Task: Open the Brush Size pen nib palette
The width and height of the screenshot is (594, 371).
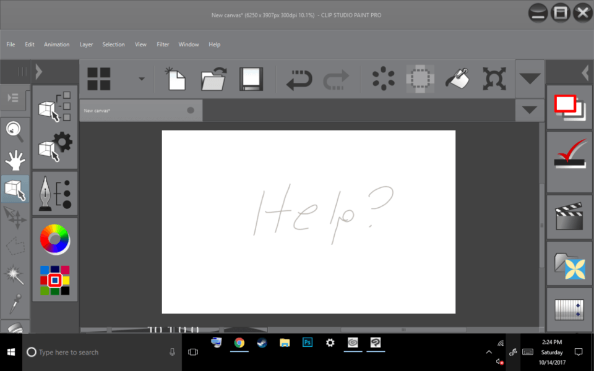Action: 55,194
